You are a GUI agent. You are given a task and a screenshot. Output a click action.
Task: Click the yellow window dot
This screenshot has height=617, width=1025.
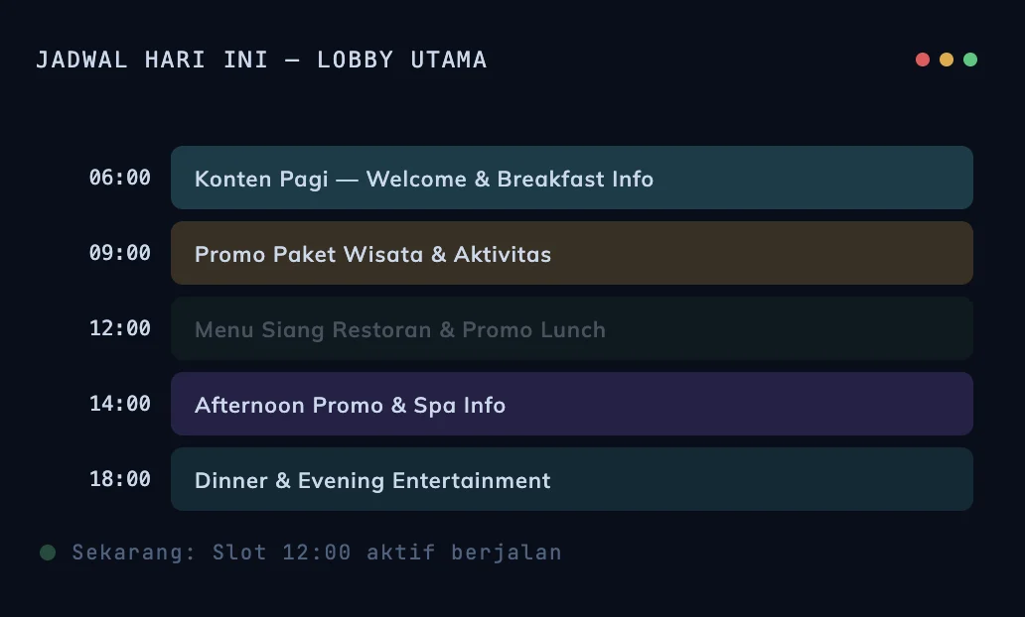[947, 60]
